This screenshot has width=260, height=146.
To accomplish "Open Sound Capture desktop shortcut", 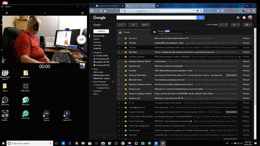I will 46,116.
